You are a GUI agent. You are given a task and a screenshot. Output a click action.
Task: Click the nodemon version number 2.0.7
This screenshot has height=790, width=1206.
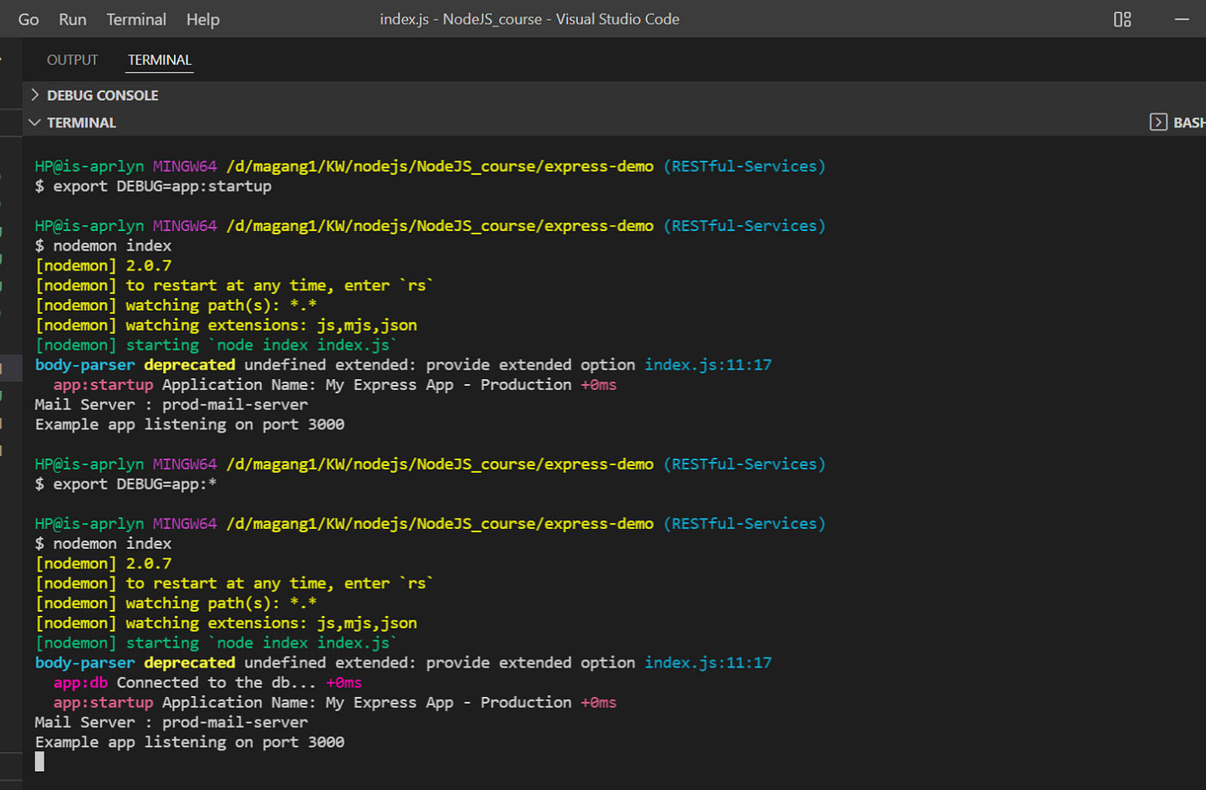[x=148, y=264]
